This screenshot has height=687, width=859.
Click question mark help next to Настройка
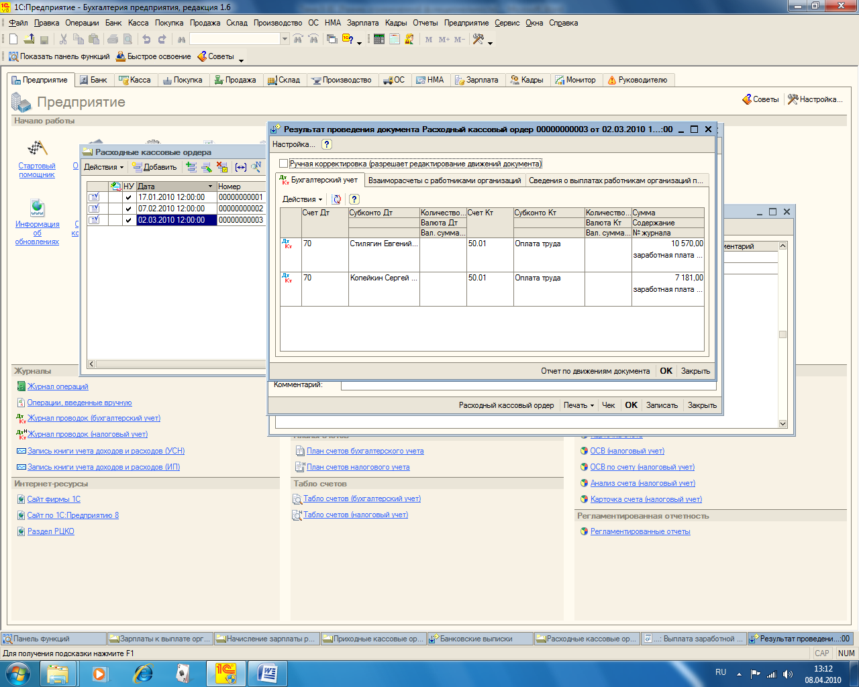[326, 144]
